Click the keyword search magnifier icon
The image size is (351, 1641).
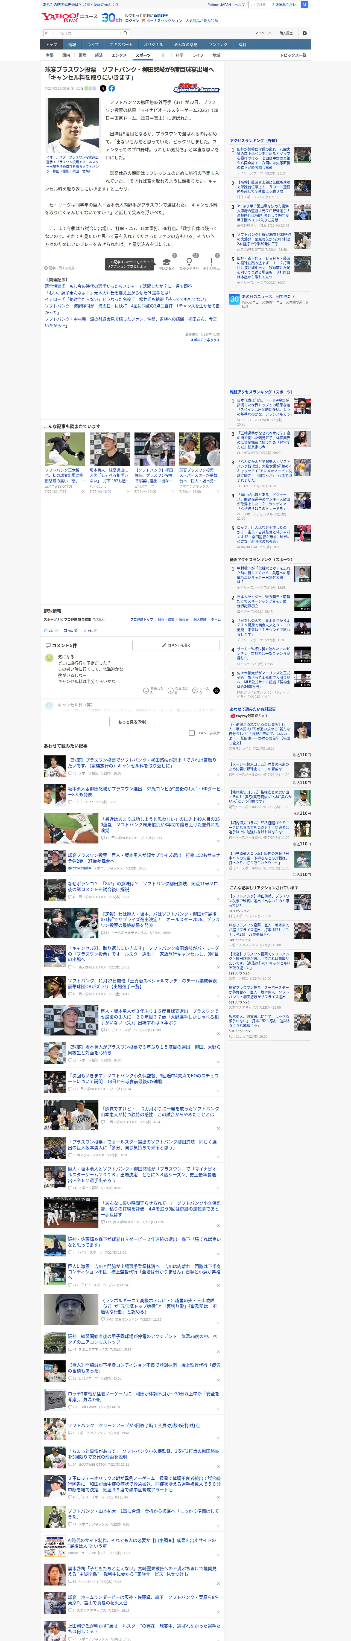[x=125, y=33]
